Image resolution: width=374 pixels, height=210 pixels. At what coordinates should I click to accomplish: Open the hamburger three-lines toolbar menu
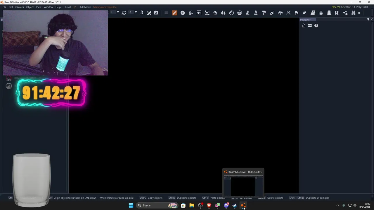pos(166,13)
